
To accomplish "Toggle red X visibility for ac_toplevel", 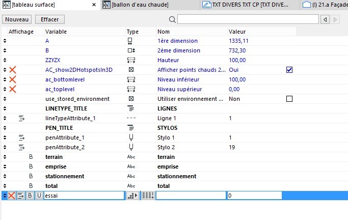I will pos(13,89).
